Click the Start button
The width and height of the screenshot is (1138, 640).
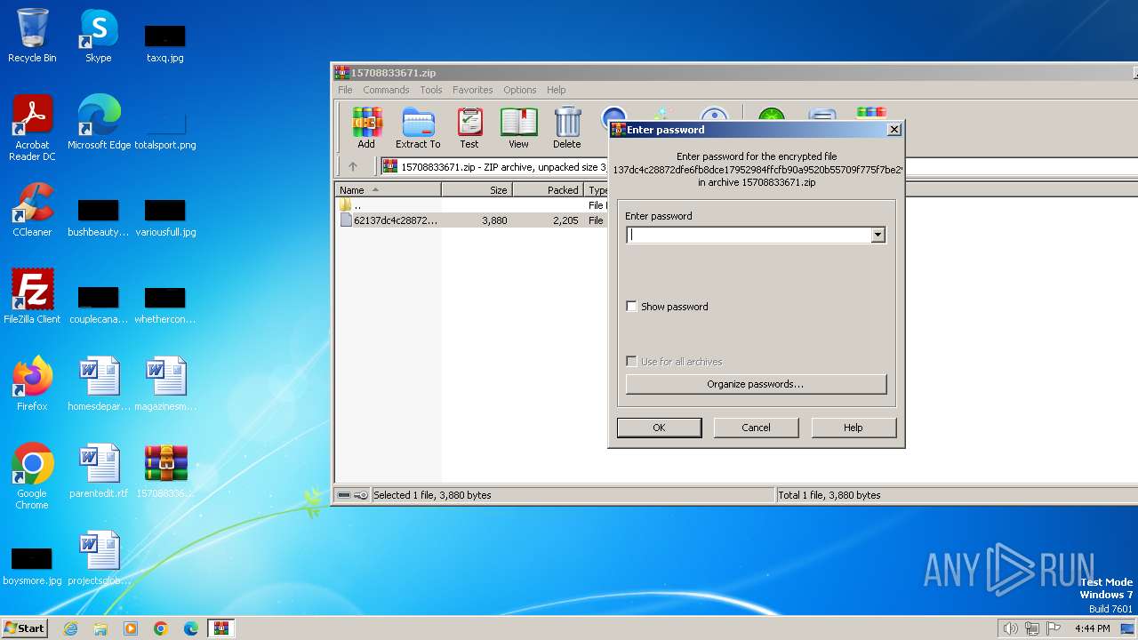click(25, 628)
